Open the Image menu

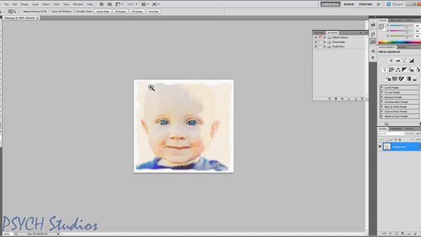tap(24, 5)
